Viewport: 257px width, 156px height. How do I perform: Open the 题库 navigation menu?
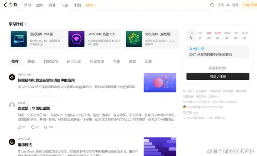coord(40,5)
